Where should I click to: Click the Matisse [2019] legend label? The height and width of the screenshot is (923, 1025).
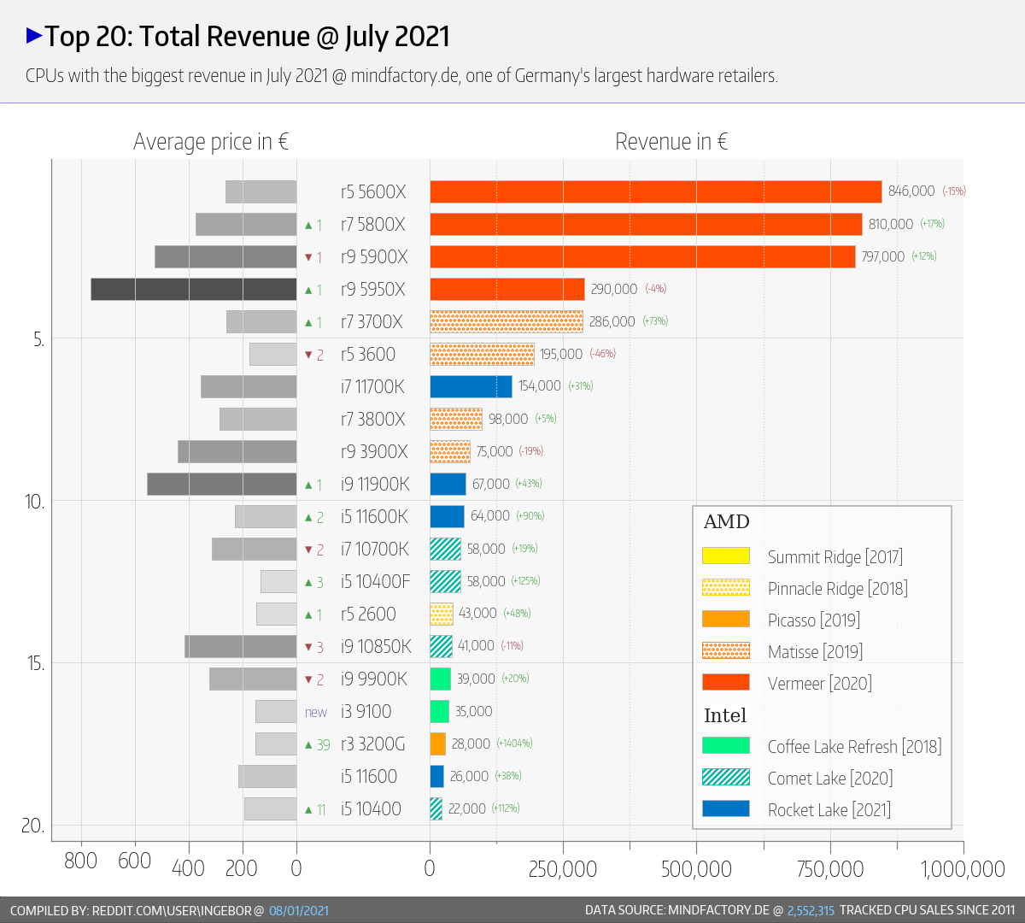(814, 651)
